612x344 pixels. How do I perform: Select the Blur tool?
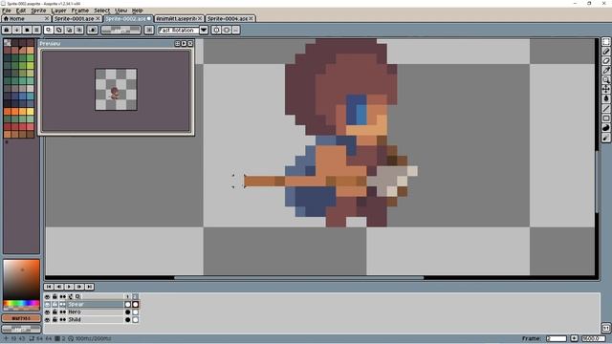[605, 138]
